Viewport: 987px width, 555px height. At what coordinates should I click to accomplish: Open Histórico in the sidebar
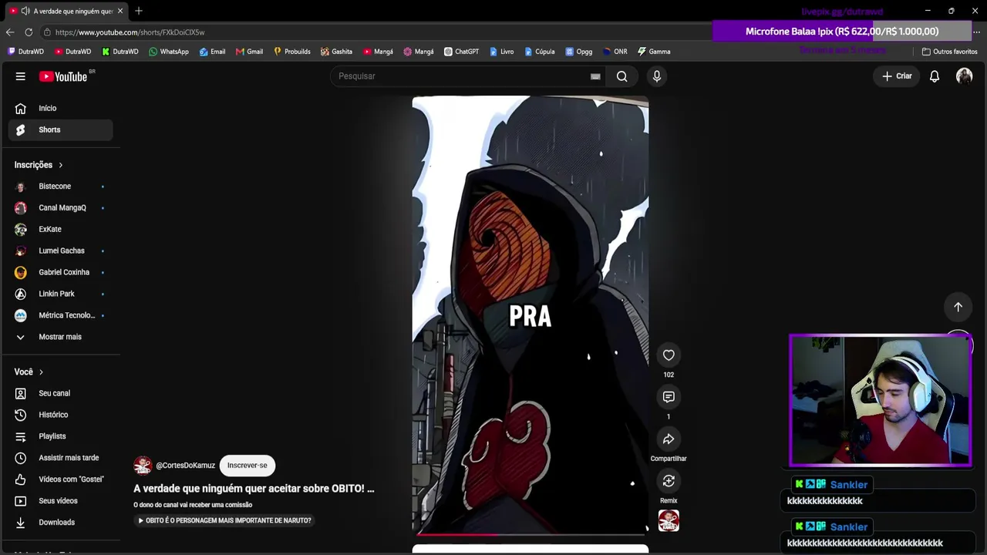point(60,415)
